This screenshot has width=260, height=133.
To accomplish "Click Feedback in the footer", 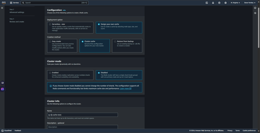I will pyautogui.click(x=18, y=130).
